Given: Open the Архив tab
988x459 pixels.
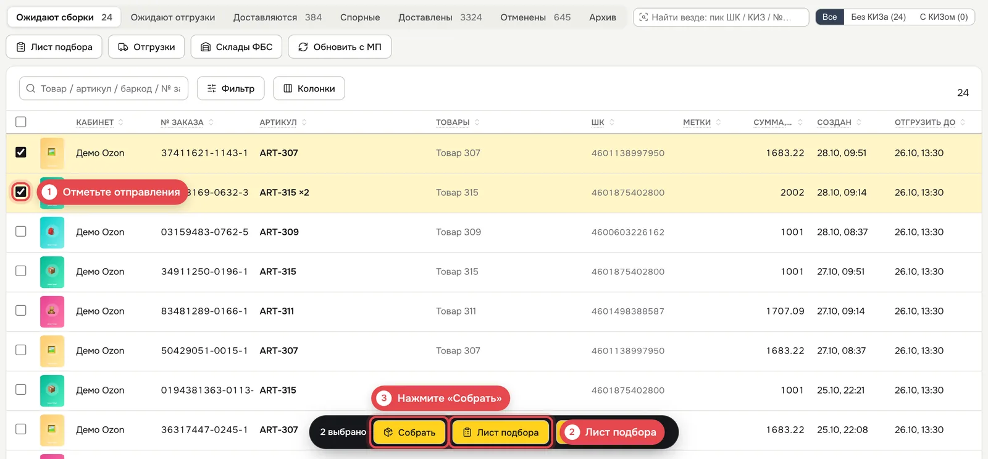Looking at the screenshot, I should [603, 17].
